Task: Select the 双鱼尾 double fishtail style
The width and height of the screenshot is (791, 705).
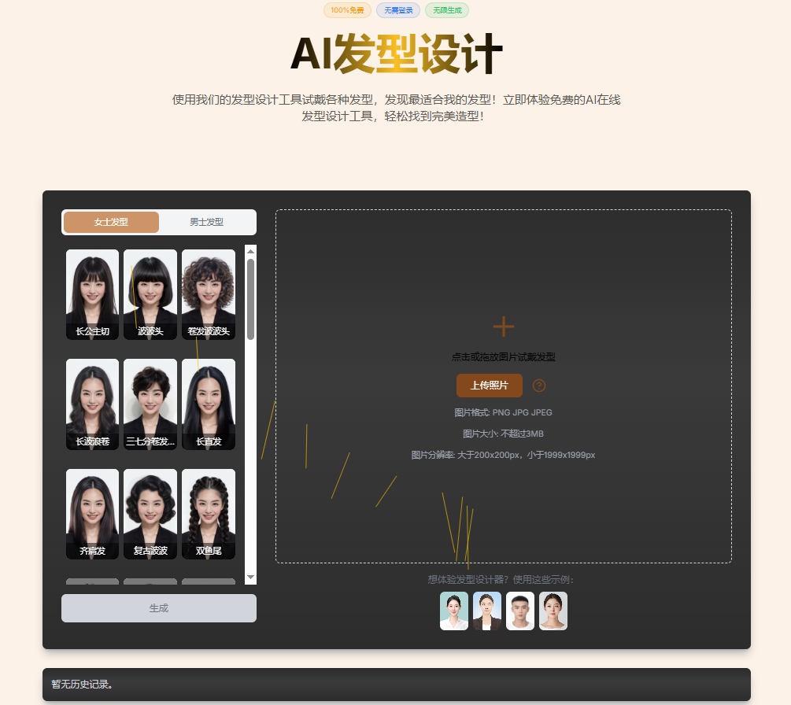Action: point(209,514)
